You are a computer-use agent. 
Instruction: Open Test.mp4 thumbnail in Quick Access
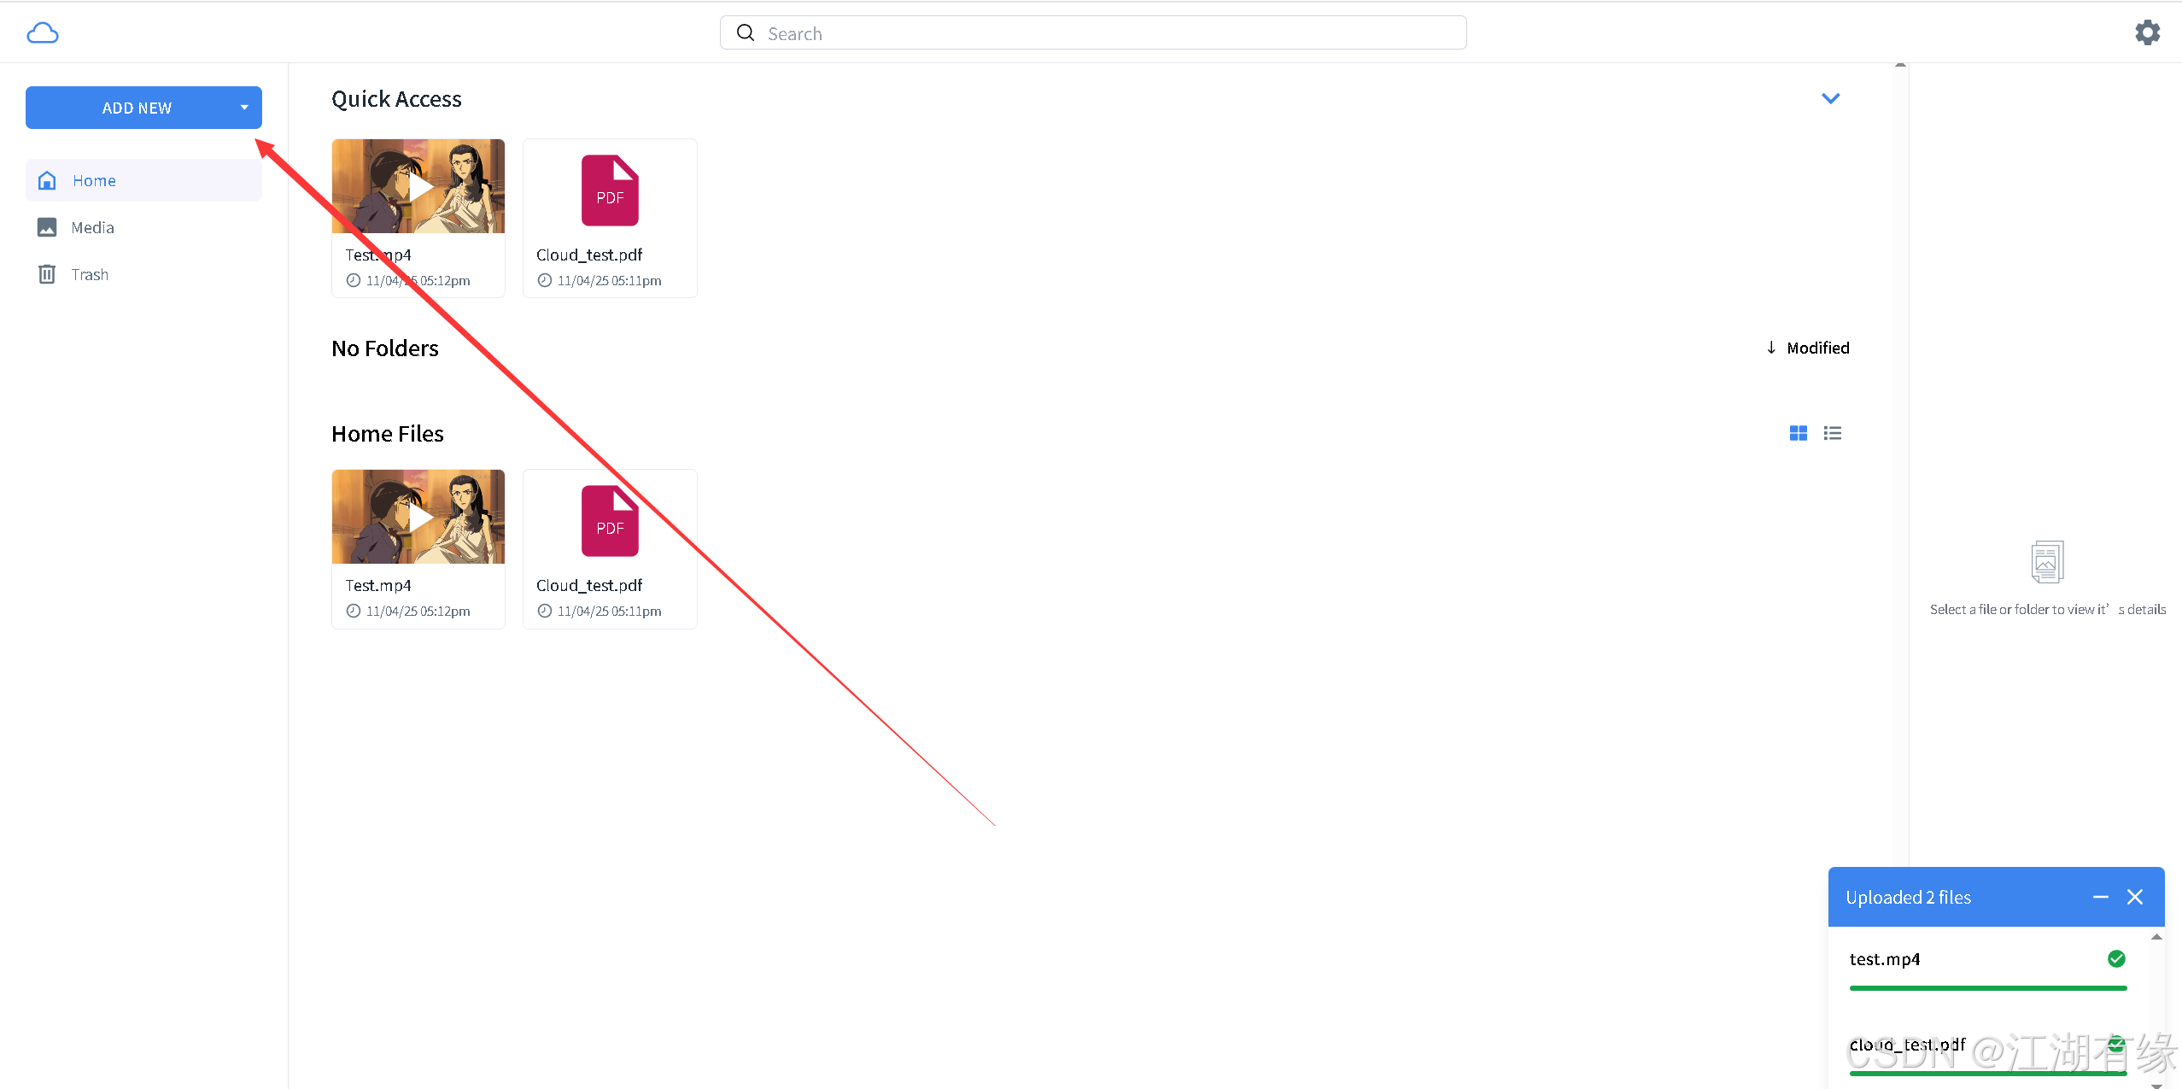[418, 186]
